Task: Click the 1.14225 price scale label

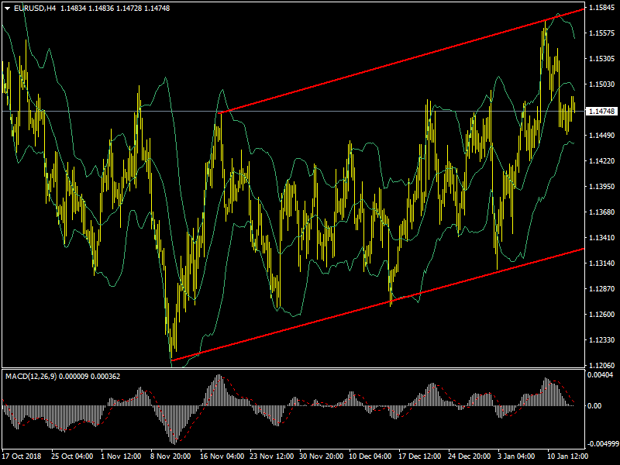Action: point(601,161)
